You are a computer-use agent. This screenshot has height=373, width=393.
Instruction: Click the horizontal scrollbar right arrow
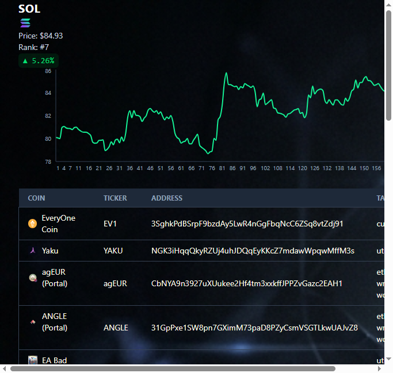click(x=379, y=369)
